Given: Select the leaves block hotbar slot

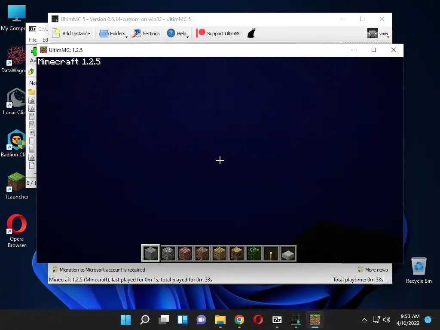Looking at the screenshot, I should click(254, 254).
